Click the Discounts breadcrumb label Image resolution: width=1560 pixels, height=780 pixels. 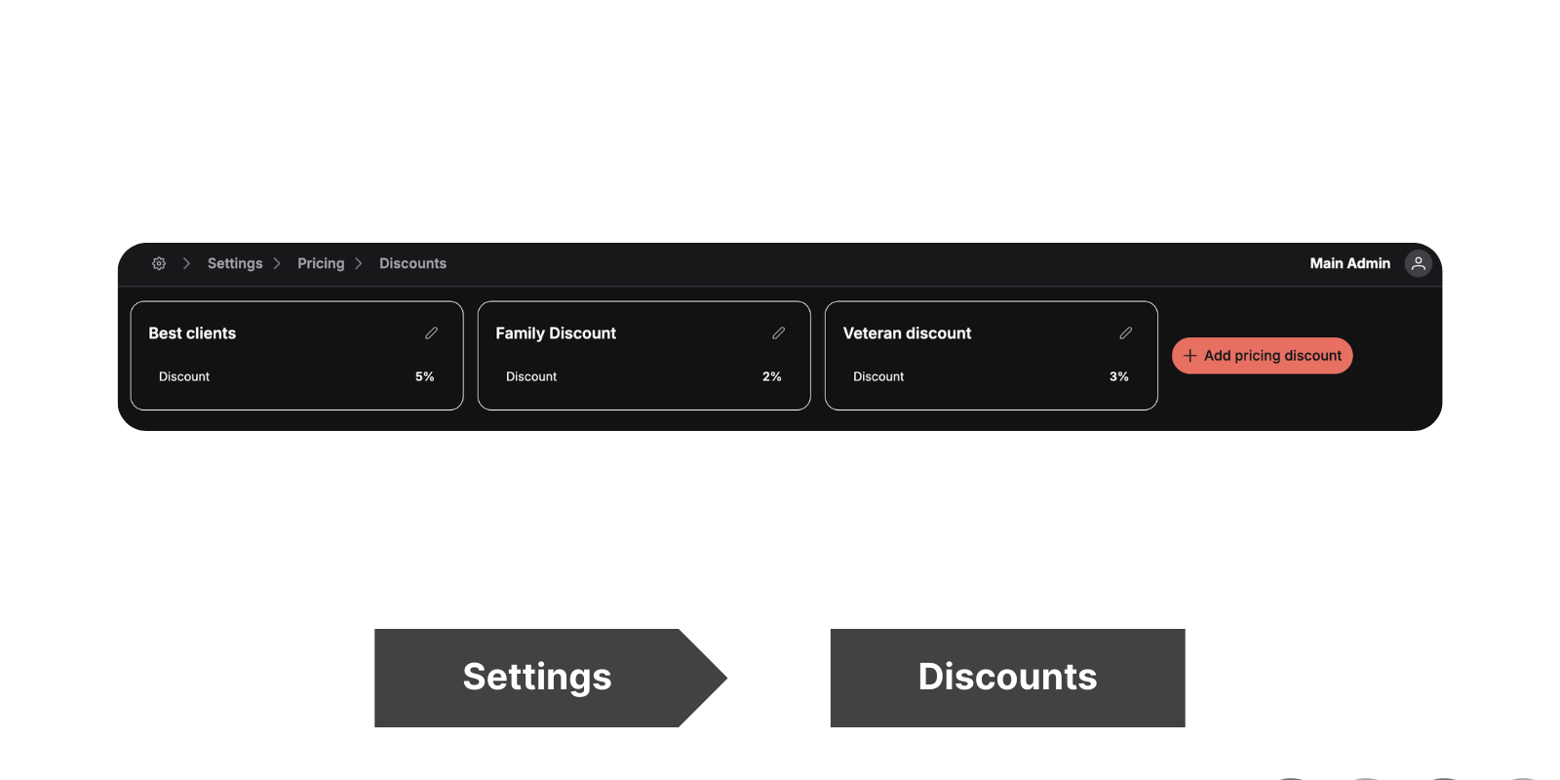click(412, 263)
